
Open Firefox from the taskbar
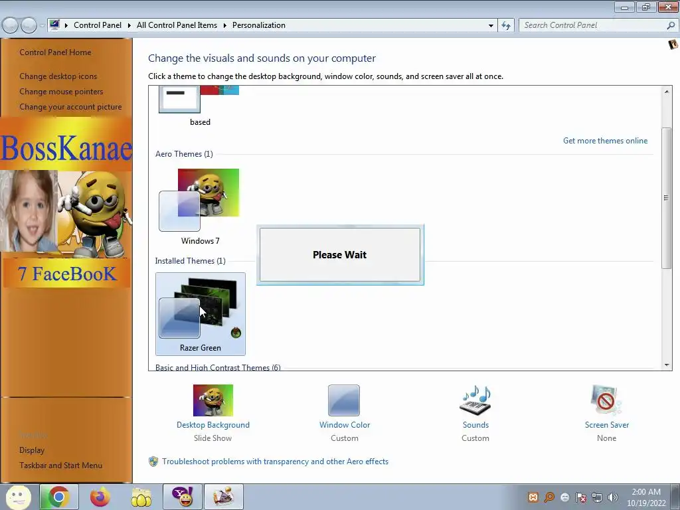(x=100, y=497)
